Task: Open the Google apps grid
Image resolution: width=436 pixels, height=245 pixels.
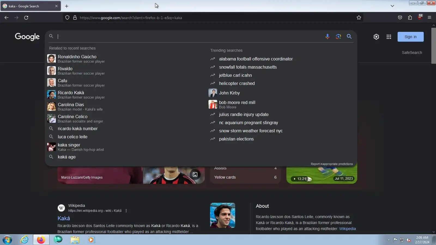Action: 389,37
